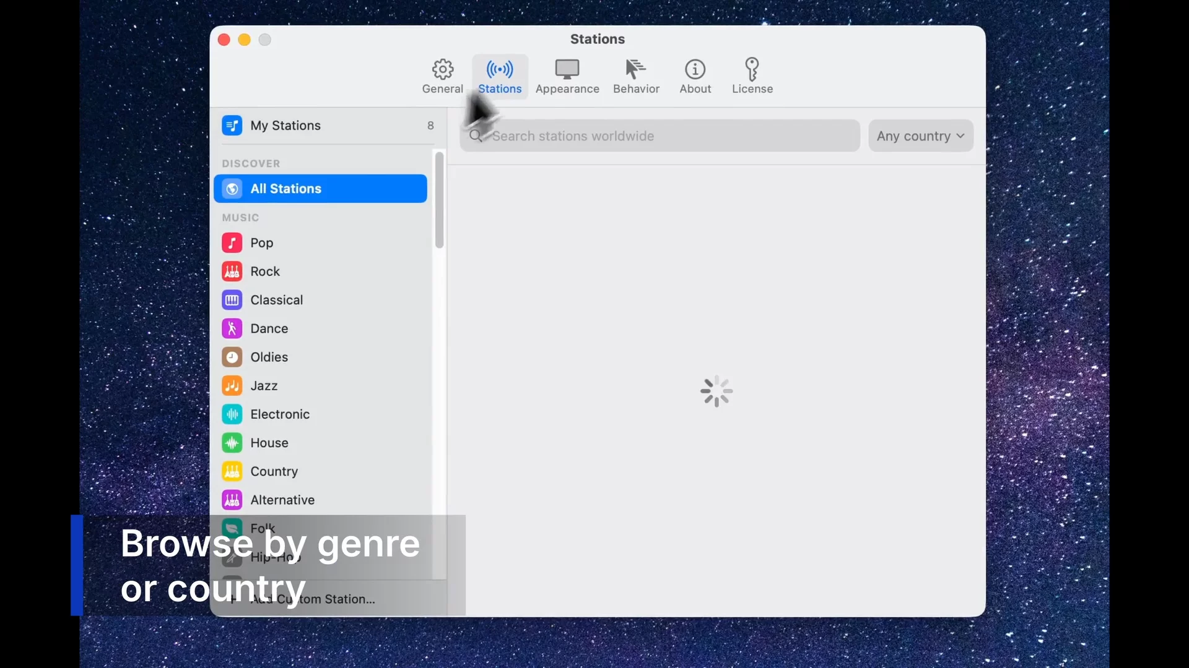The image size is (1189, 668).
Task: Select the Classical label in sidebar
Action: 277,300
